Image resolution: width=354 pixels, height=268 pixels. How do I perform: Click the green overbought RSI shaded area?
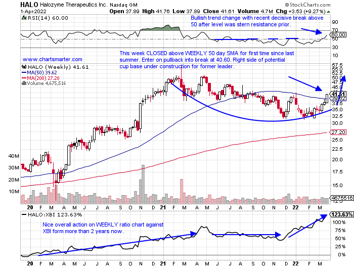[160, 28]
